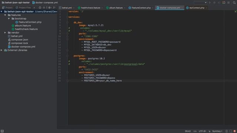Switch to the Project view tab
This screenshot has width=237, height=133.
(7, 7)
